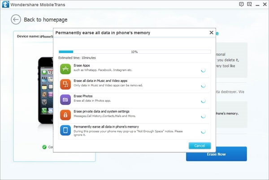The width and height of the screenshot is (269, 180).
Task: Click the Erase Apps loading spinner
Action: pos(203,70)
